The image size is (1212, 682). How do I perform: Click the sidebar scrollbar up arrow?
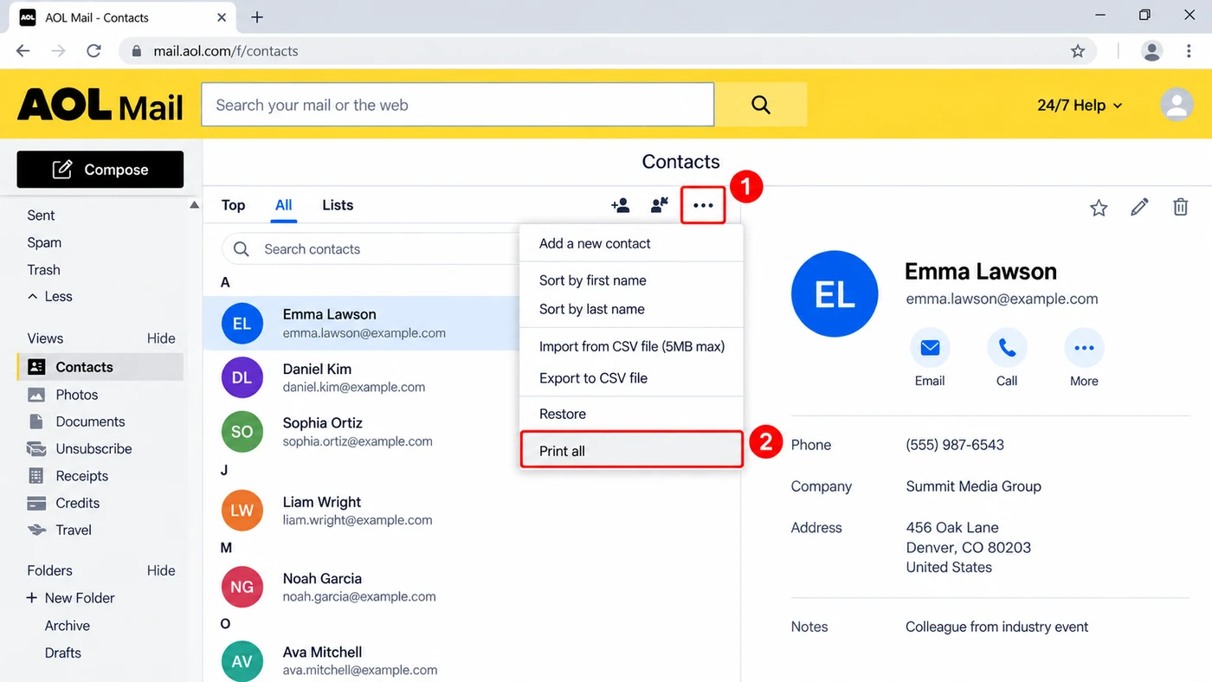click(194, 205)
